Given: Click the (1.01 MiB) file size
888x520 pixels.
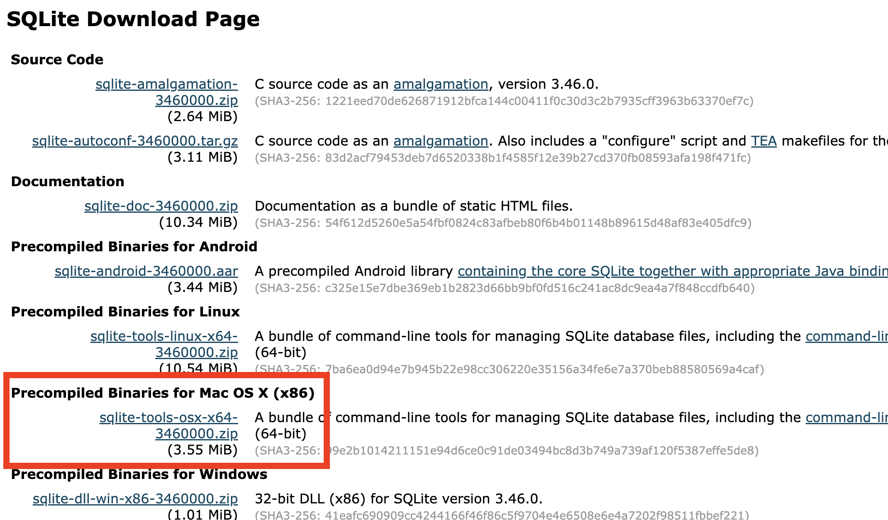Looking at the screenshot, I should click(202, 514).
